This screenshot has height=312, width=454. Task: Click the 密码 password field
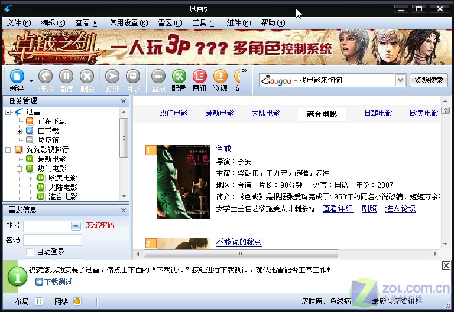coord(53,240)
